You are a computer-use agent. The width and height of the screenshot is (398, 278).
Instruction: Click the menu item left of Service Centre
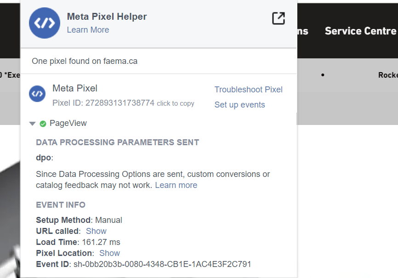click(303, 31)
